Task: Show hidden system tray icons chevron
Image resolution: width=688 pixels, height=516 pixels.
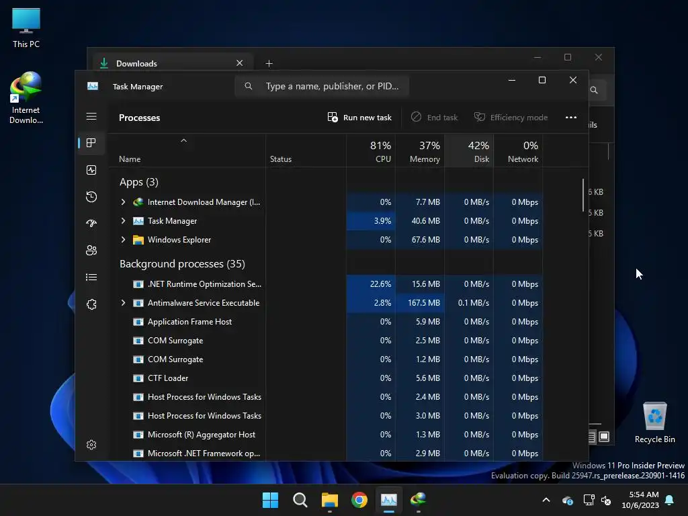Action: pos(546,500)
